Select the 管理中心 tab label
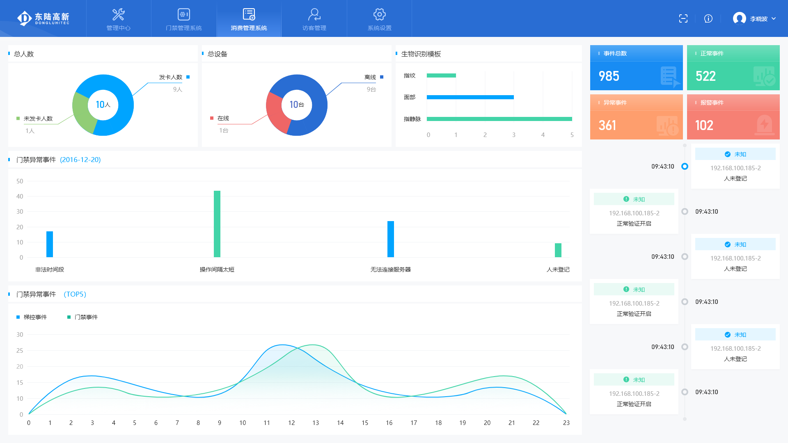This screenshot has height=443, width=788. (119, 28)
